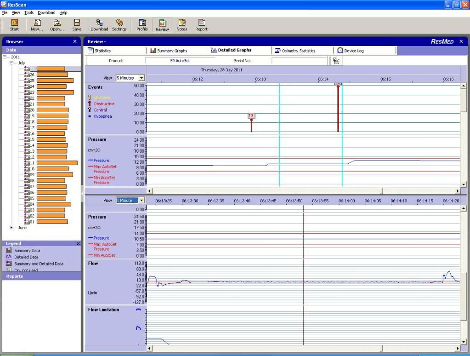Viewport: 470px width, 356px height.
Task: Open the New patient toolbar icon
Action: point(37,25)
